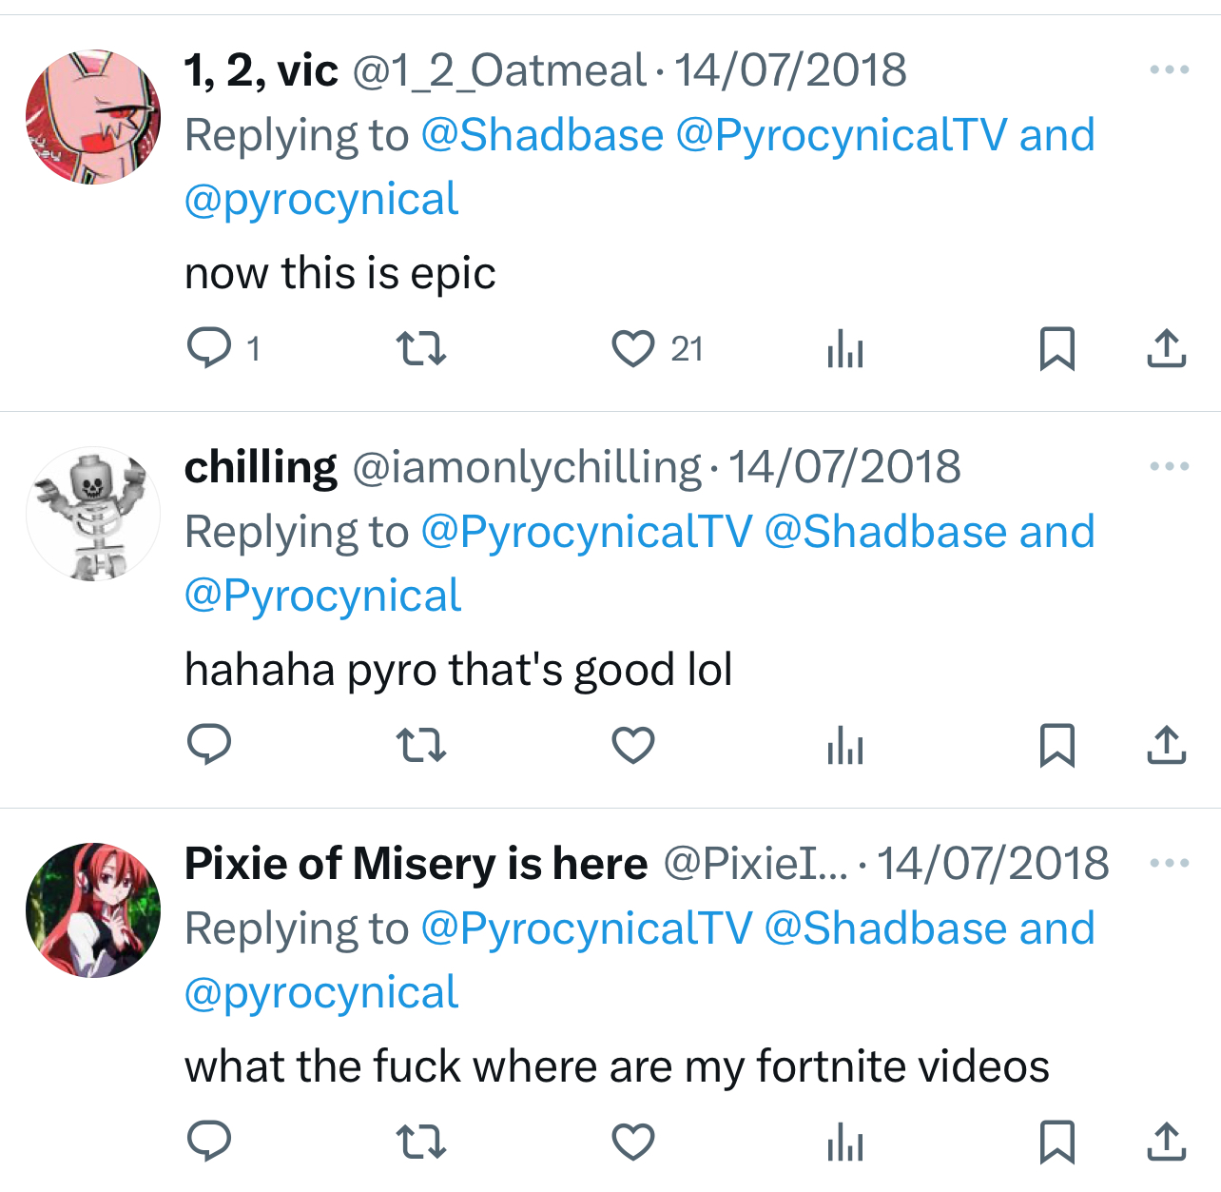Reply to the chilling tweet
This screenshot has width=1221, height=1192.
209,745
